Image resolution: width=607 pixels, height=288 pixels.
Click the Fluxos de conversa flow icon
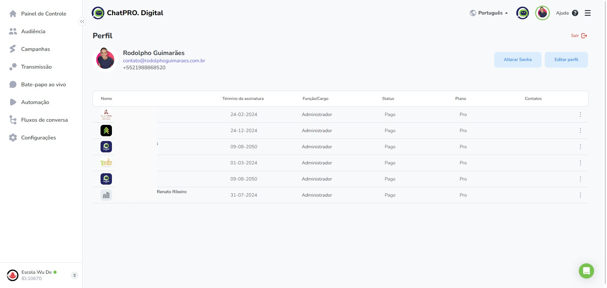tap(13, 120)
